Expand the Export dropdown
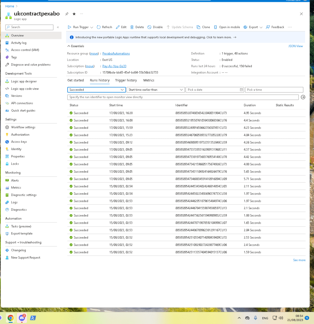Image resolution: width=314 pixels, height=324 pixels. coord(261,27)
